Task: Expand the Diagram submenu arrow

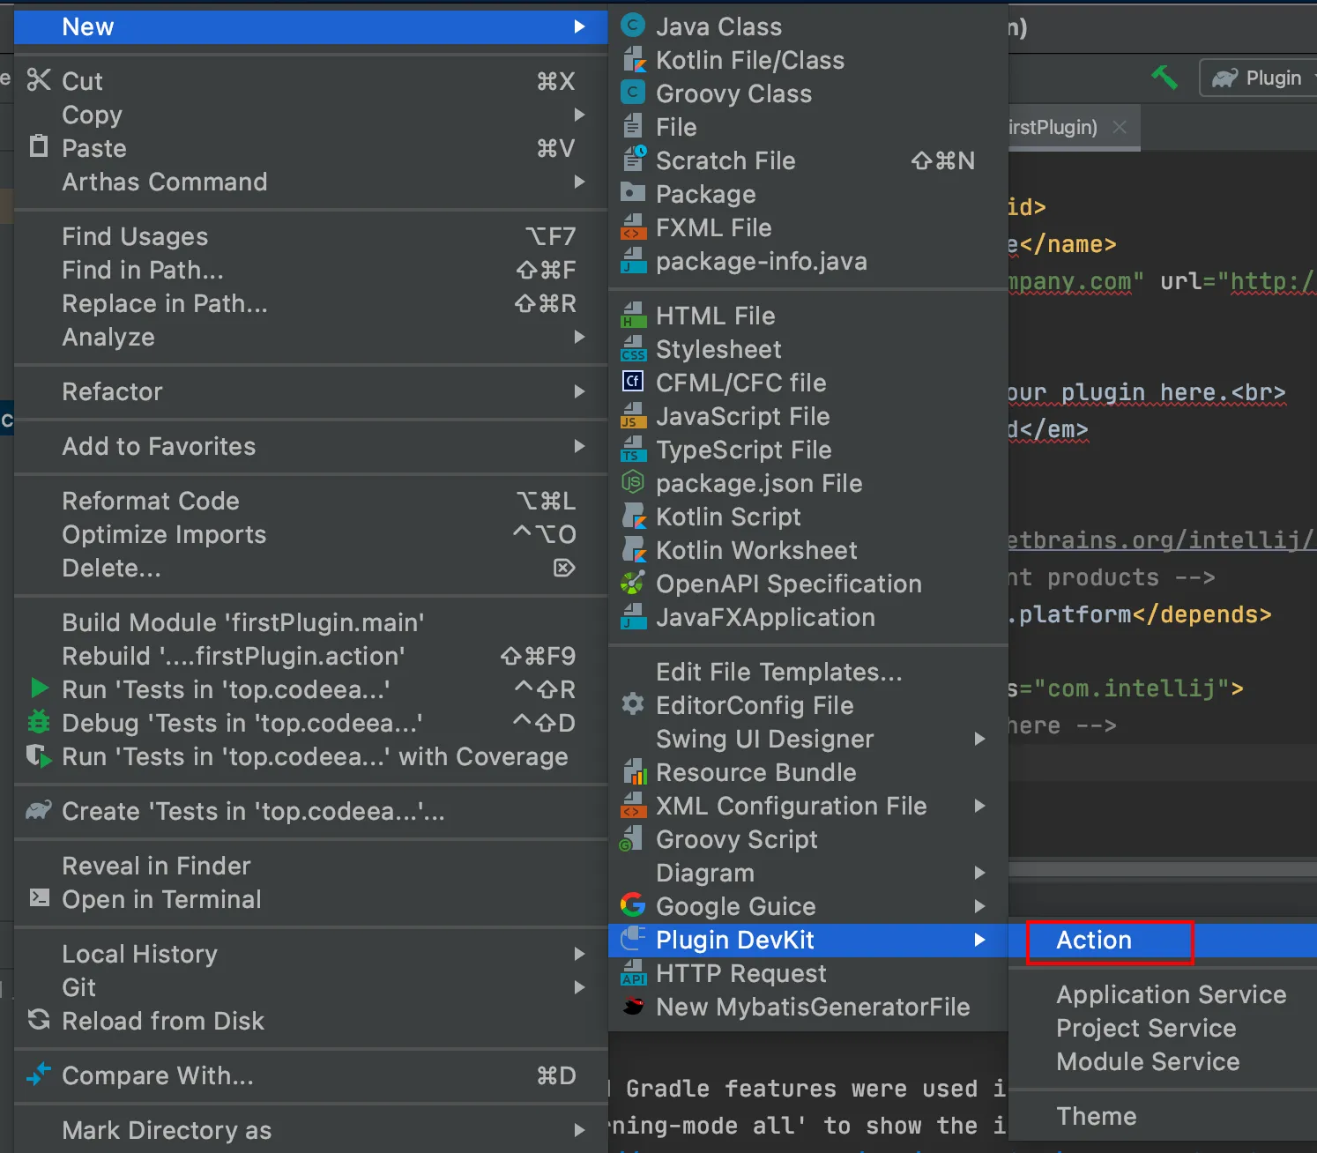Action: coord(979,873)
